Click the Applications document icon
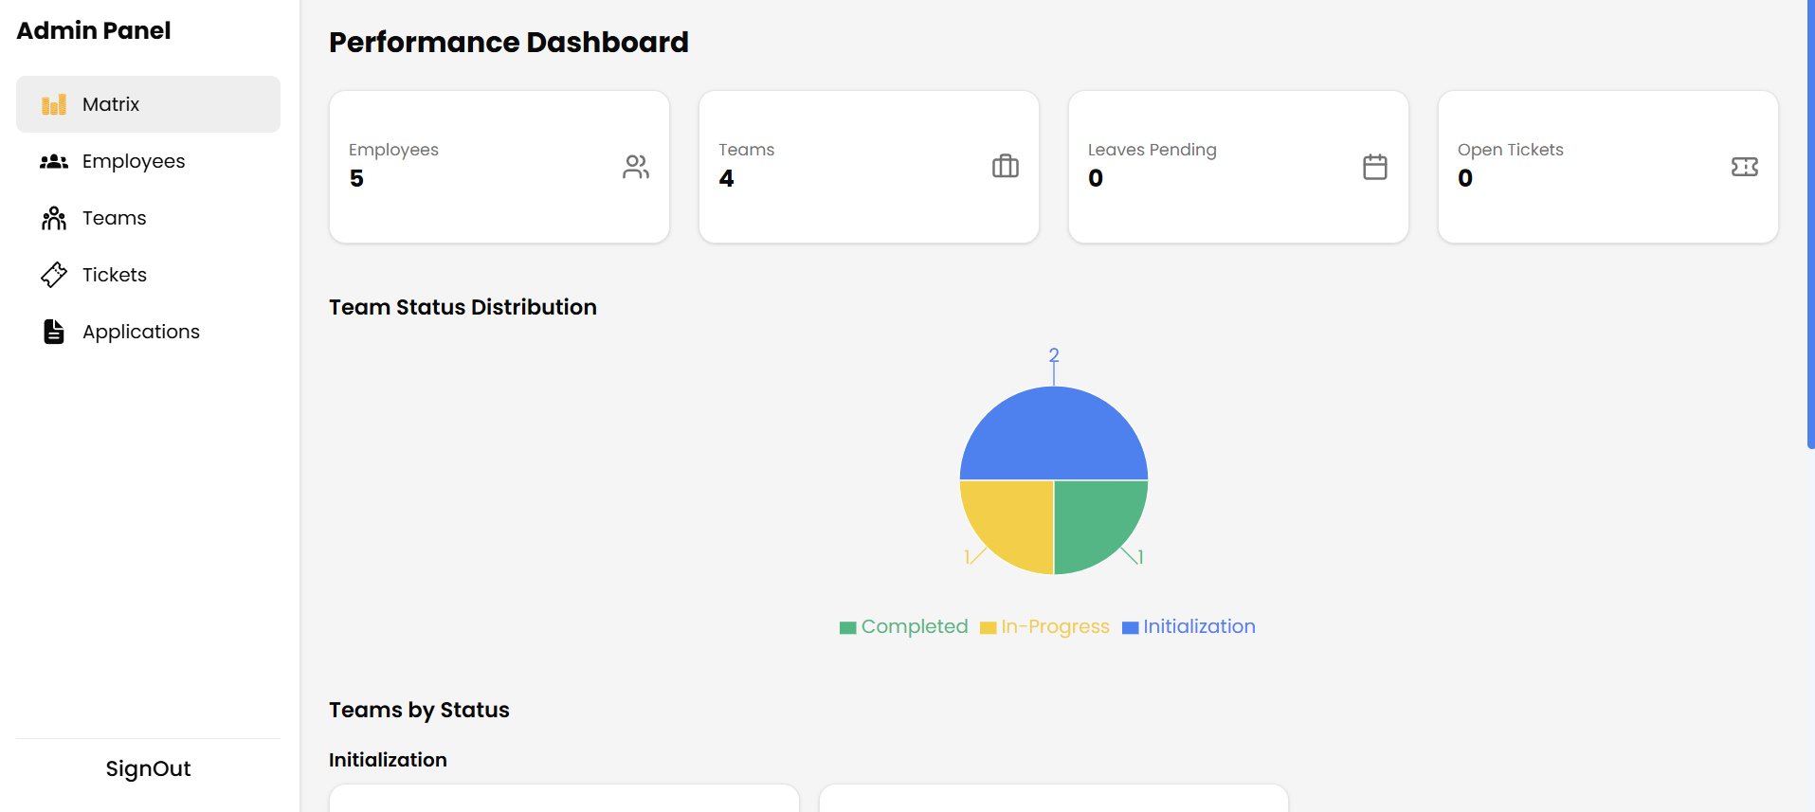This screenshot has height=812, width=1815. pos(54,332)
